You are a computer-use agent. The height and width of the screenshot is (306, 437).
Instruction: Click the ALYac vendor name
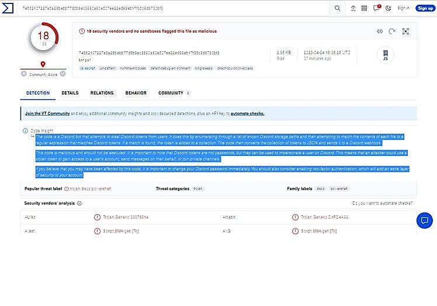pos(30,217)
